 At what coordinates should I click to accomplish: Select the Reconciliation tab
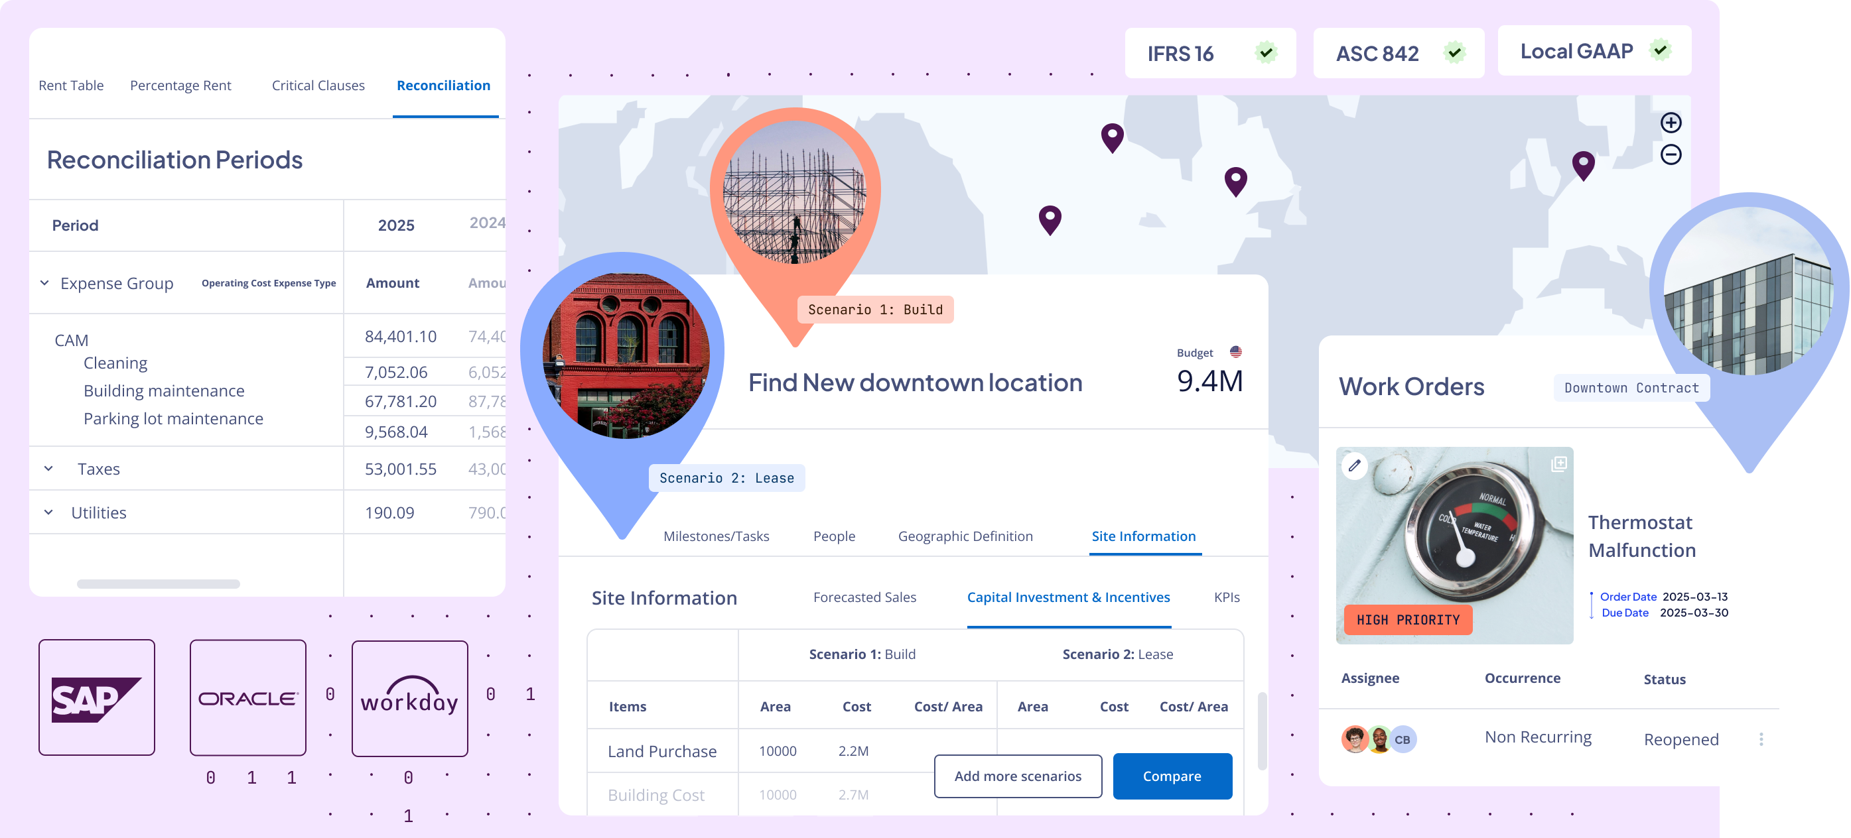point(444,84)
